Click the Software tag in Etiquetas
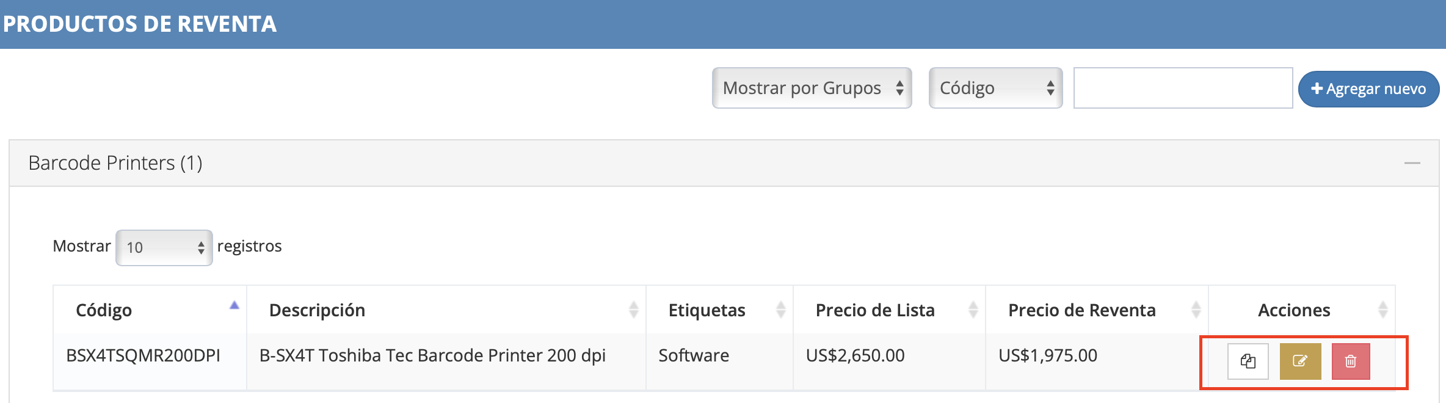The height and width of the screenshot is (403, 1446). click(x=694, y=355)
